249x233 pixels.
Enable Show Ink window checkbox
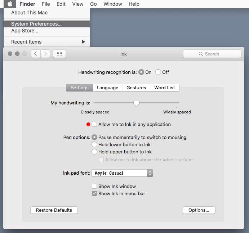point(94,186)
